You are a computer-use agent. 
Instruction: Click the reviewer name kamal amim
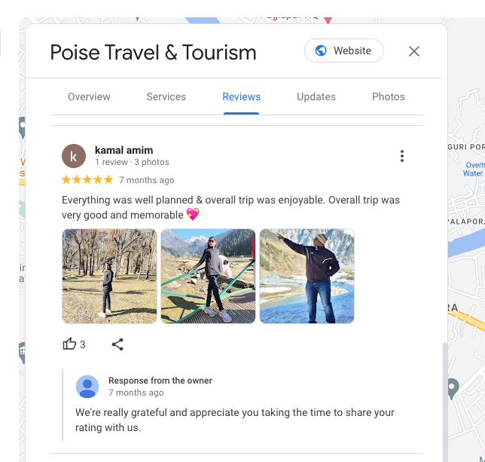point(124,150)
